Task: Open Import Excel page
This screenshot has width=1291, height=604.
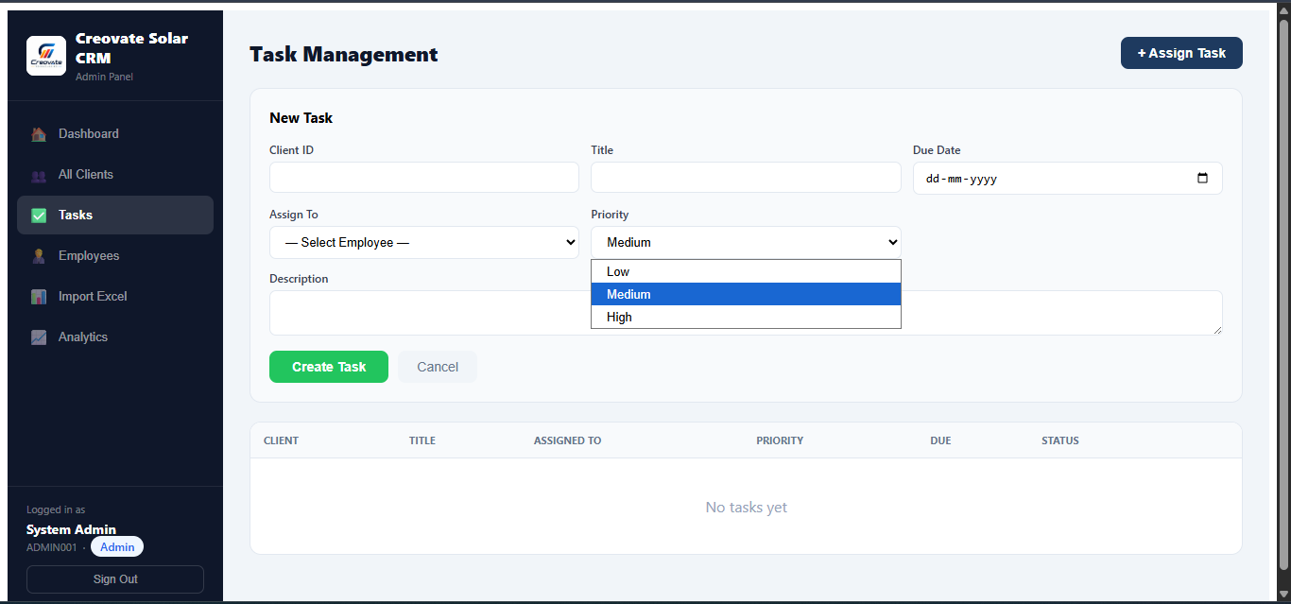Action: click(115, 297)
